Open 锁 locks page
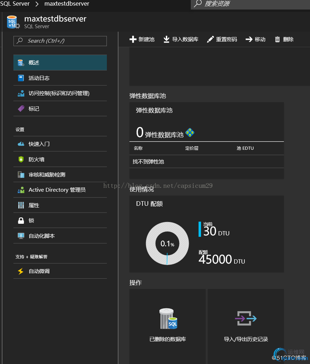Screen dimensions: 310x364 tap(60, 221)
